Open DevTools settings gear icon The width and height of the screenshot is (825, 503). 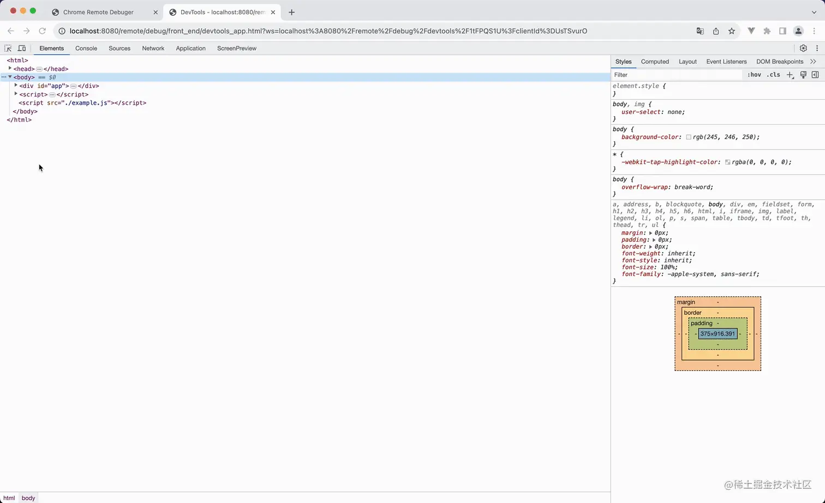(x=803, y=48)
